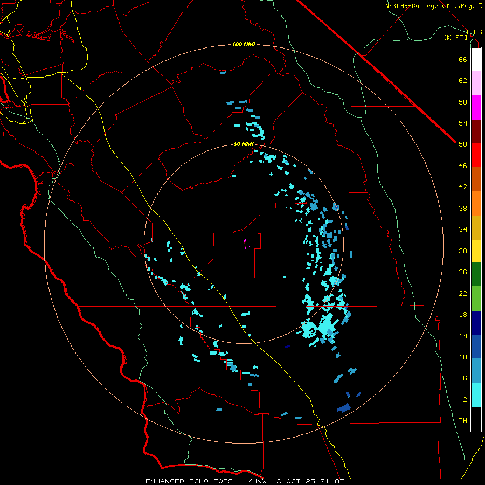Screen dimensions: 485x485
Task: Click the light pink 62 legend swatch
Action: coord(476,82)
